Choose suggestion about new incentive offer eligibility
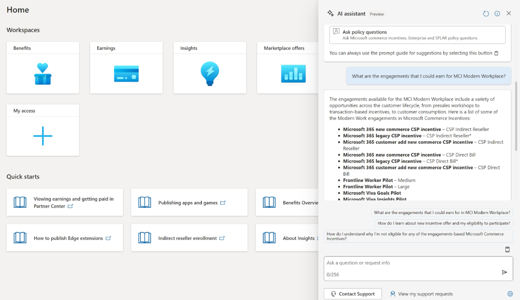520x300 pixels. [444, 223]
